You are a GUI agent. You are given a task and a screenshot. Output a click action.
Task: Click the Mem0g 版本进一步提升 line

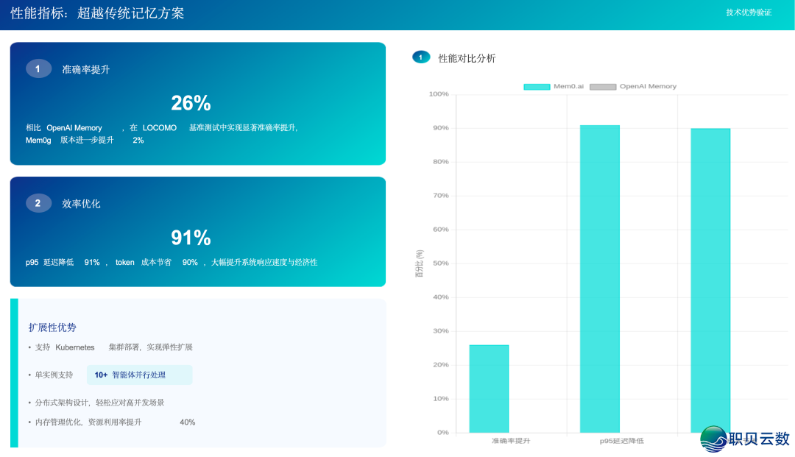(x=85, y=141)
